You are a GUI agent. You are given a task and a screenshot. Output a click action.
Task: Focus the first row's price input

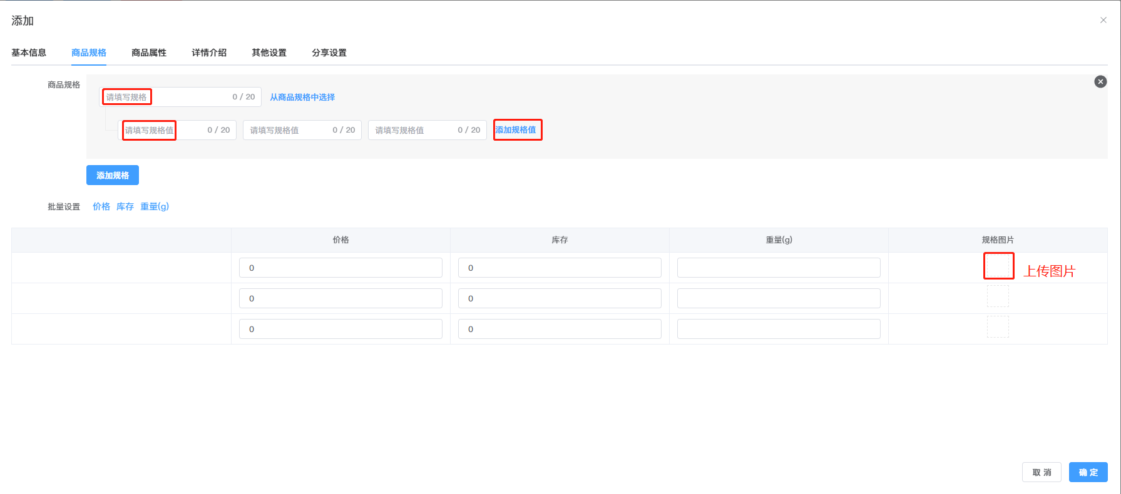click(340, 268)
